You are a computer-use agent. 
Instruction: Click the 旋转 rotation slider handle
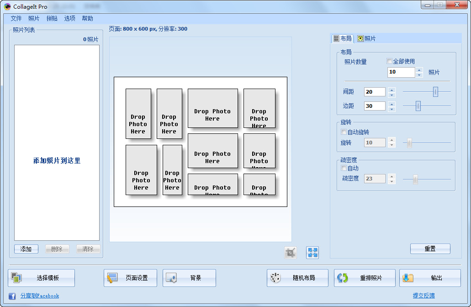click(x=409, y=143)
